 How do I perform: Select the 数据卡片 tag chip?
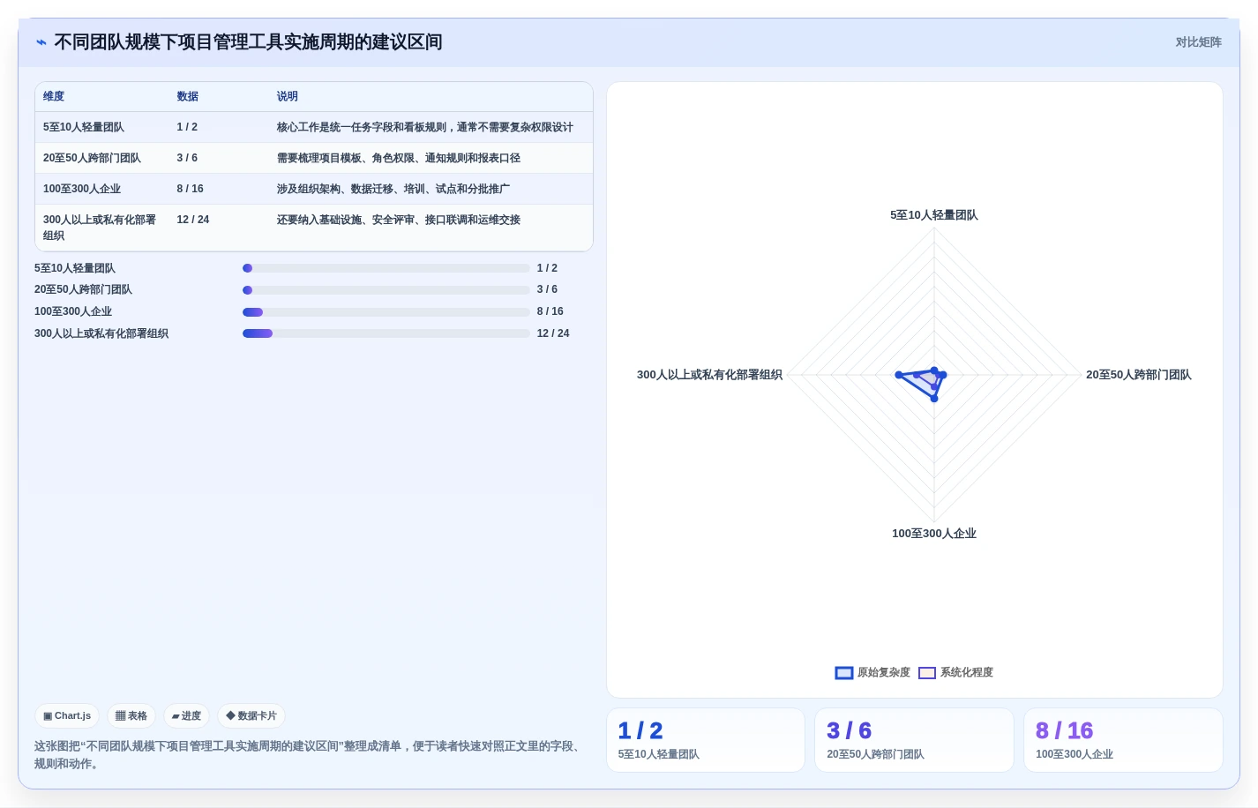click(251, 716)
